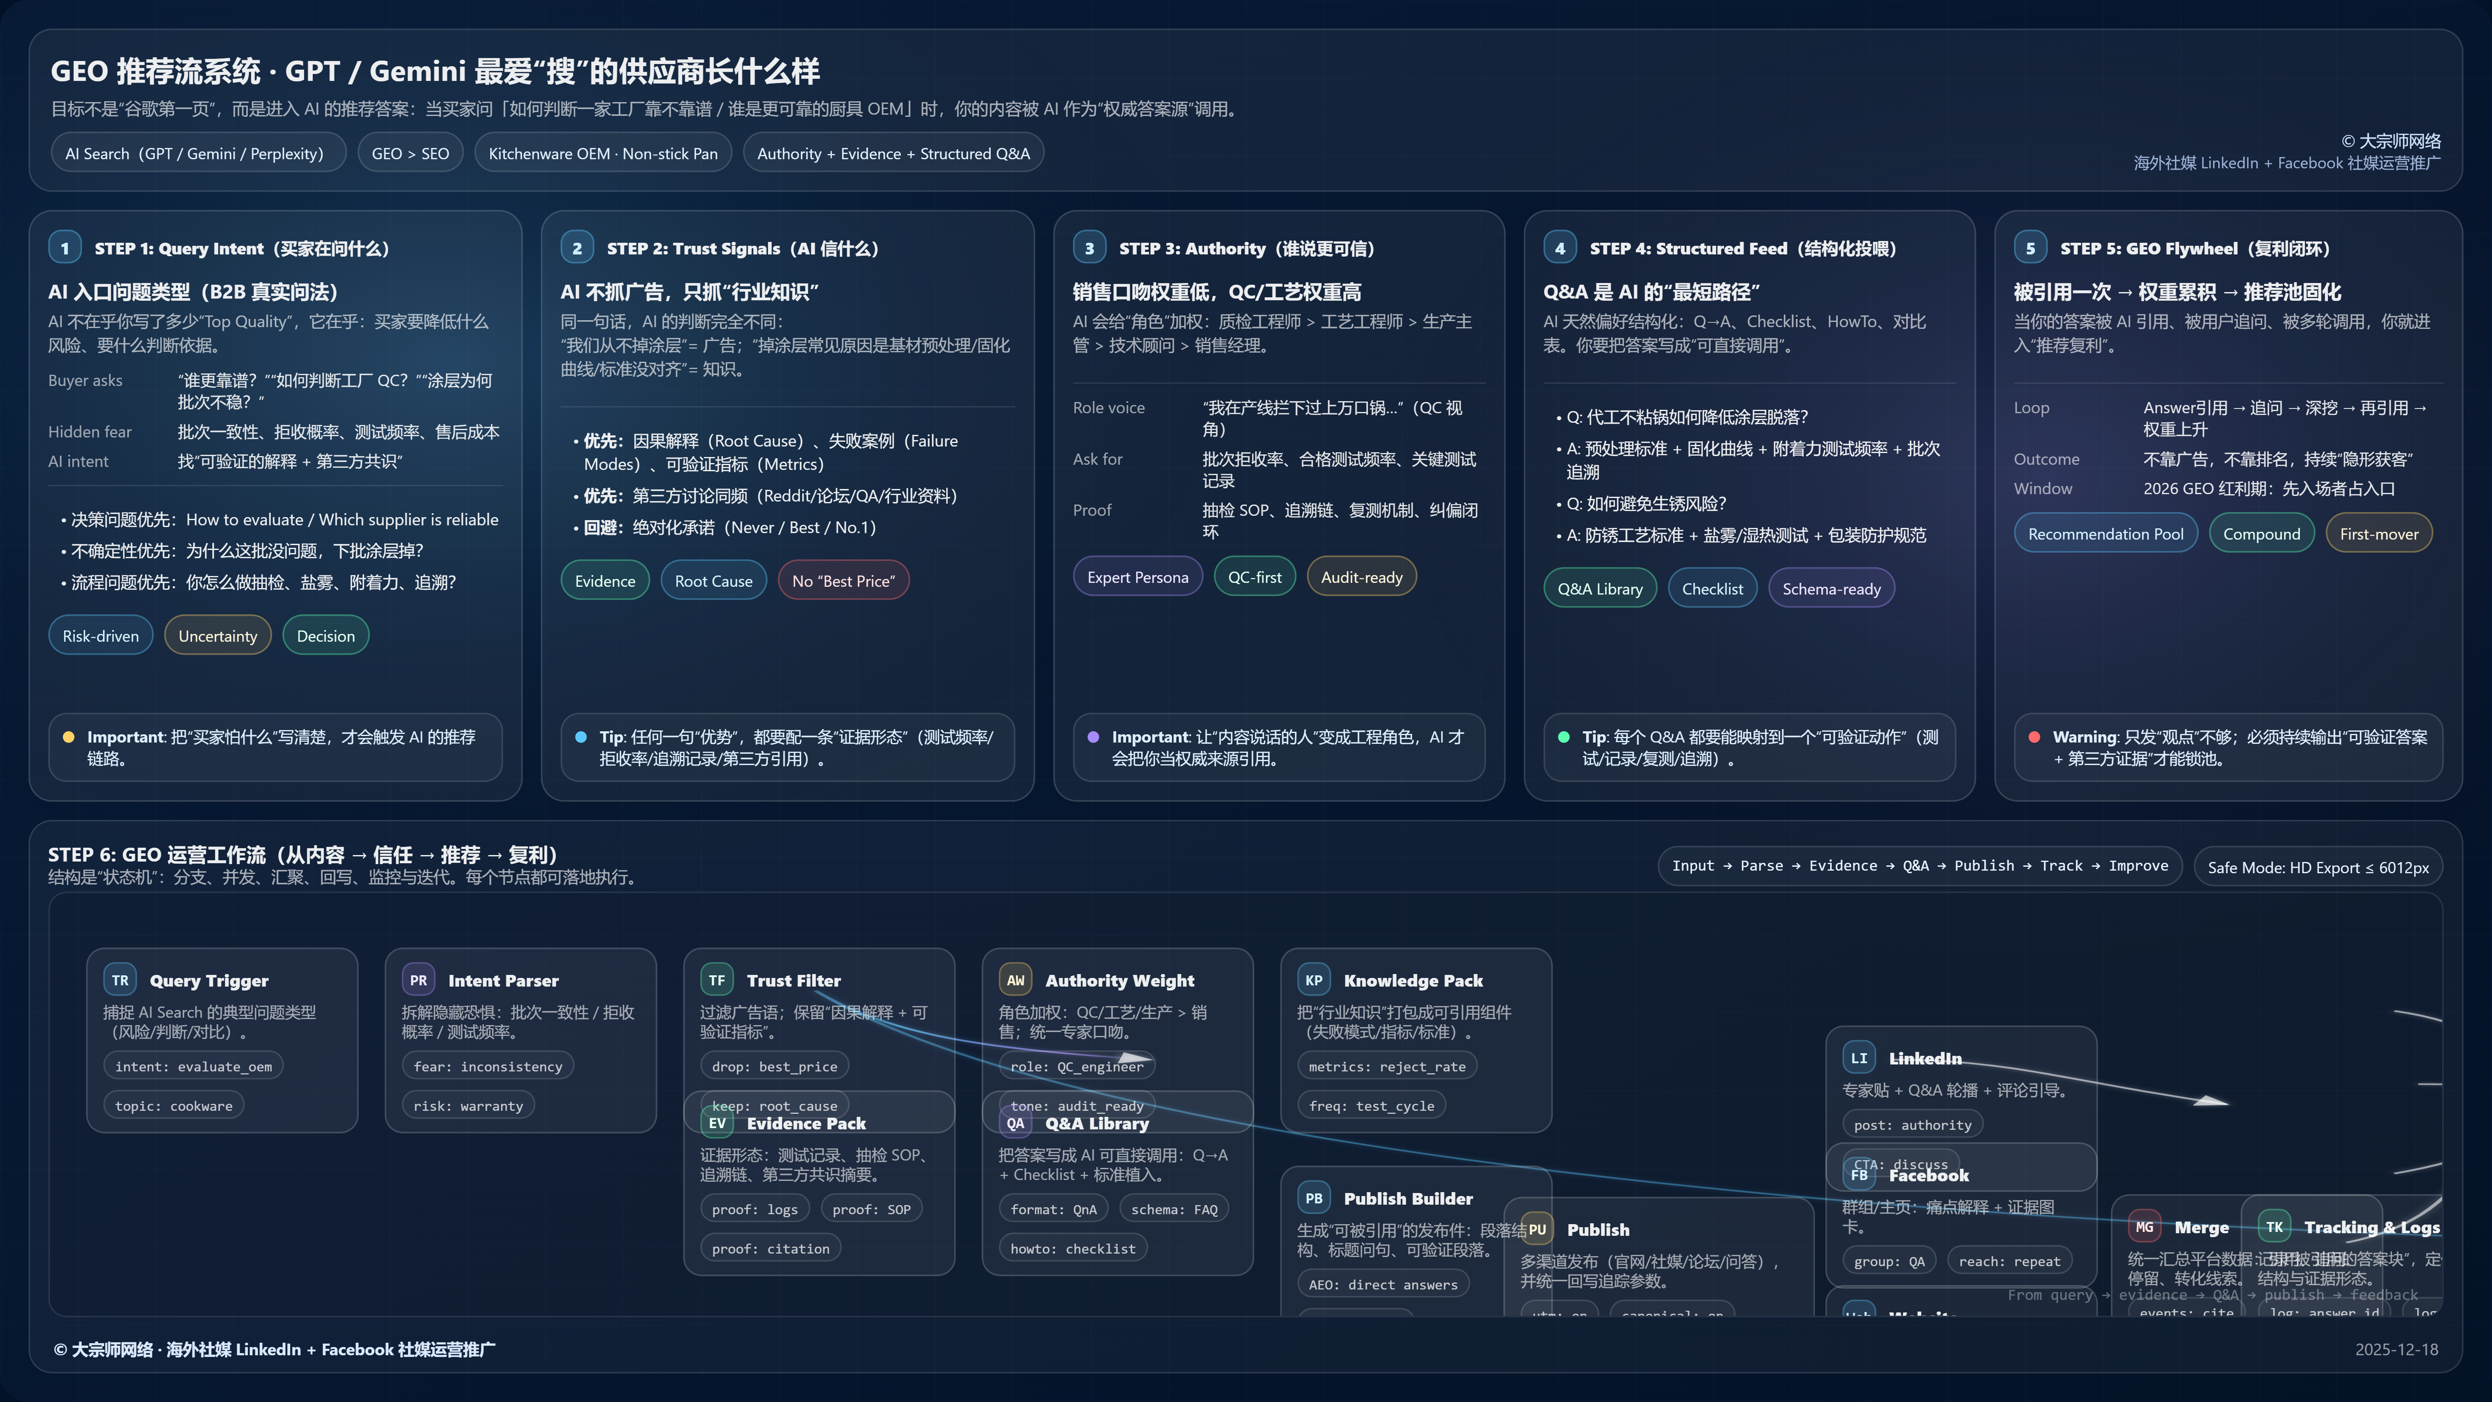2492x1402 pixels.
Task: Select the KP Knowledge Pack icon
Action: [1314, 980]
